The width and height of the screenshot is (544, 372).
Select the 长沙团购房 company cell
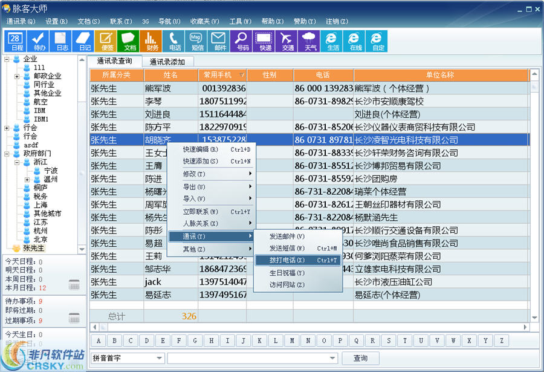point(441,178)
